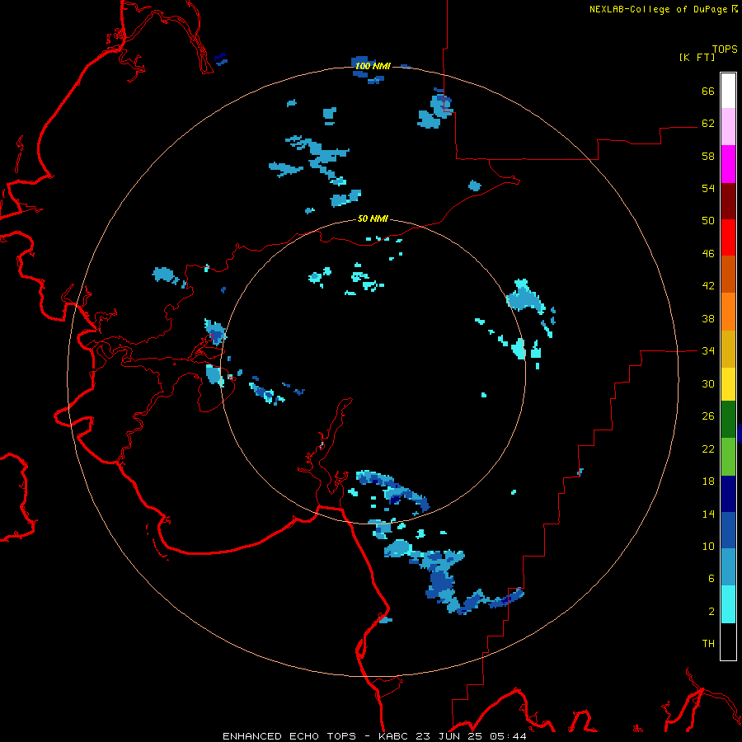Click the medium blue legend swatch
This screenshot has height=742, width=742.
(x=728, y=530)
